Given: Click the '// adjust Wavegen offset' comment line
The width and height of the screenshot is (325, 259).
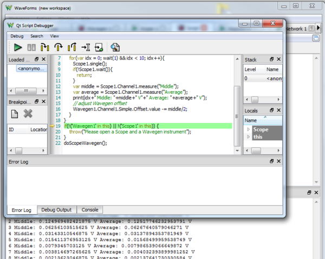Looking at the screenshot, I should pos(100,103).
